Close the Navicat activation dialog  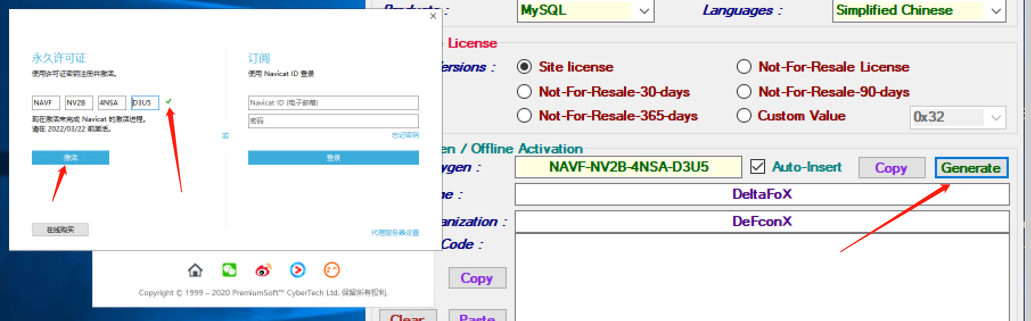[433, 16]
